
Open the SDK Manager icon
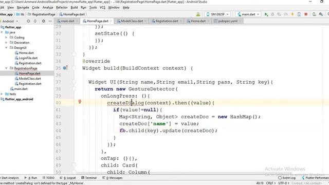[x=321, y=14]
